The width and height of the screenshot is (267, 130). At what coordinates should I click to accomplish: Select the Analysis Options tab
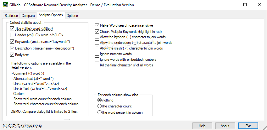[x=51, y=15]
